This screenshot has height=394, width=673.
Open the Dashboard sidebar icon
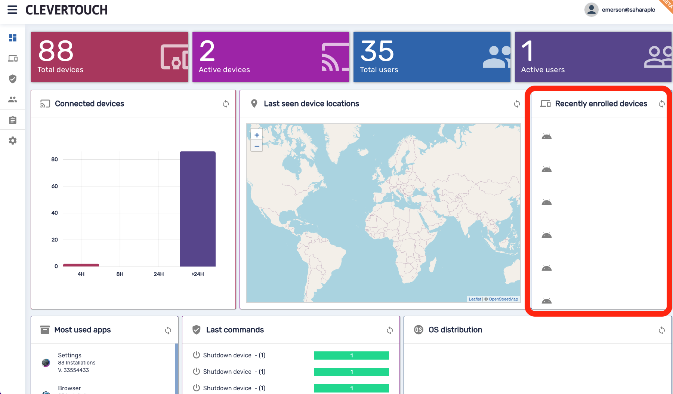coord(13,38)
